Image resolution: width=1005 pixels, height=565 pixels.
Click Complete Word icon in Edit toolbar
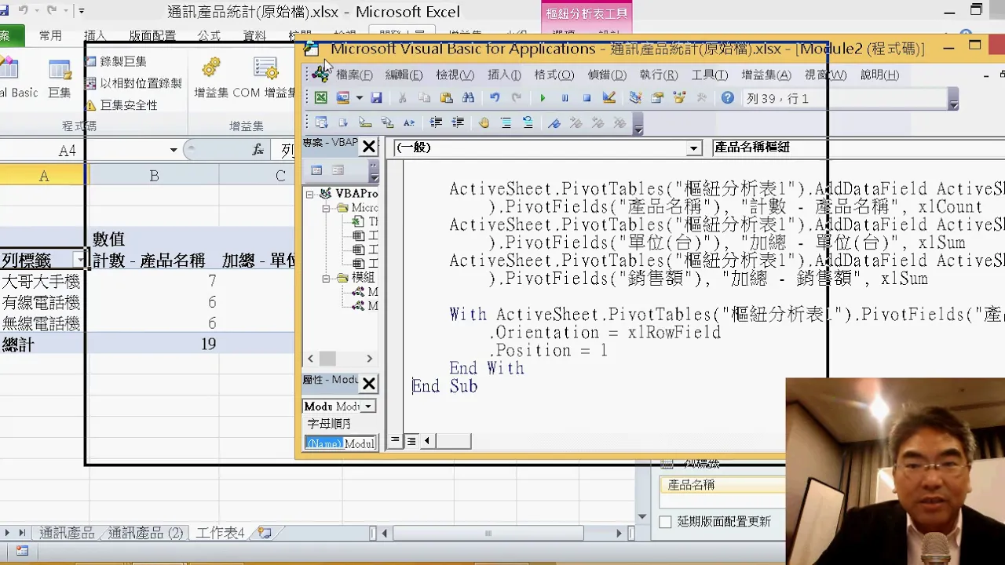[x=409, y=123]
